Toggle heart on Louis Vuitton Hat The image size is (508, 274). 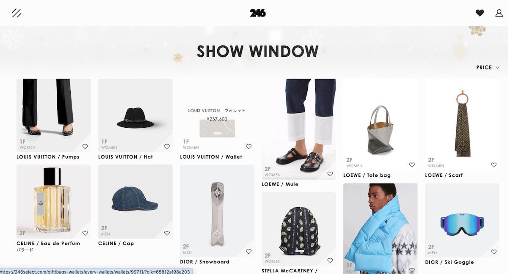pyautogui.click(x=167, y=147)
